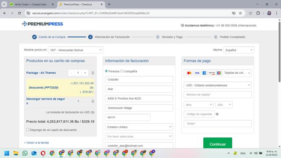The image size is (281, 158).
Task: Select PremiumPress - Checkout tab
Action: 78,4
